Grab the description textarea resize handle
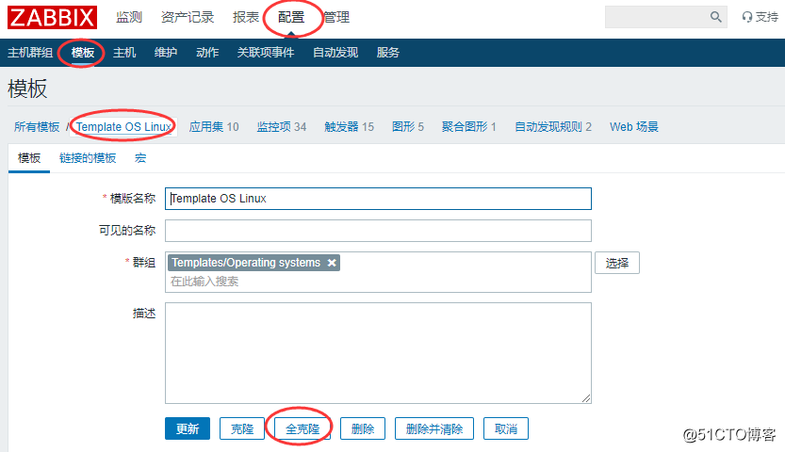The height and width of the screenshot is (452, 785). [x=586, y=398]
